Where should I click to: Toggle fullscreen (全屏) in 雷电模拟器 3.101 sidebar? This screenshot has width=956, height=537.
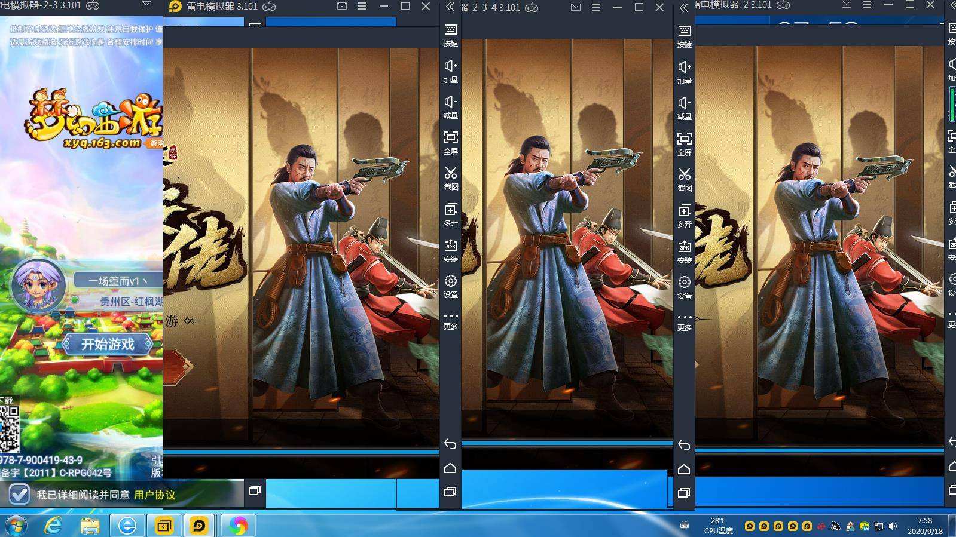click(x=450, y=142)
